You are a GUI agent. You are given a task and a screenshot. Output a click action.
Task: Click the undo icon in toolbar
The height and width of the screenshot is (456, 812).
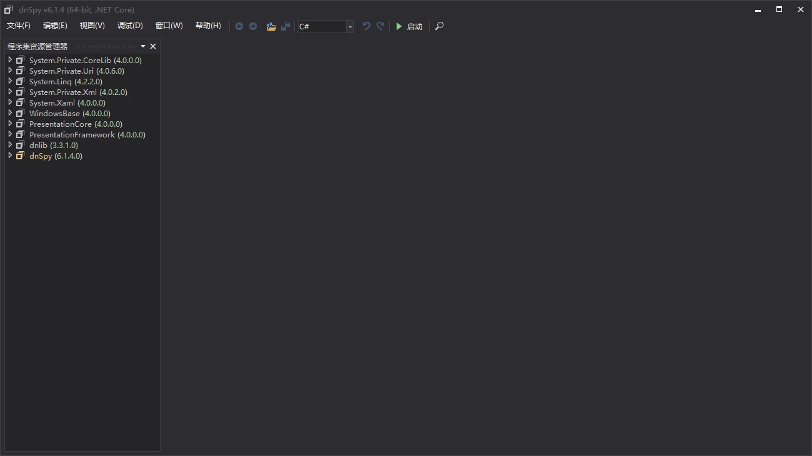point(367,26)
